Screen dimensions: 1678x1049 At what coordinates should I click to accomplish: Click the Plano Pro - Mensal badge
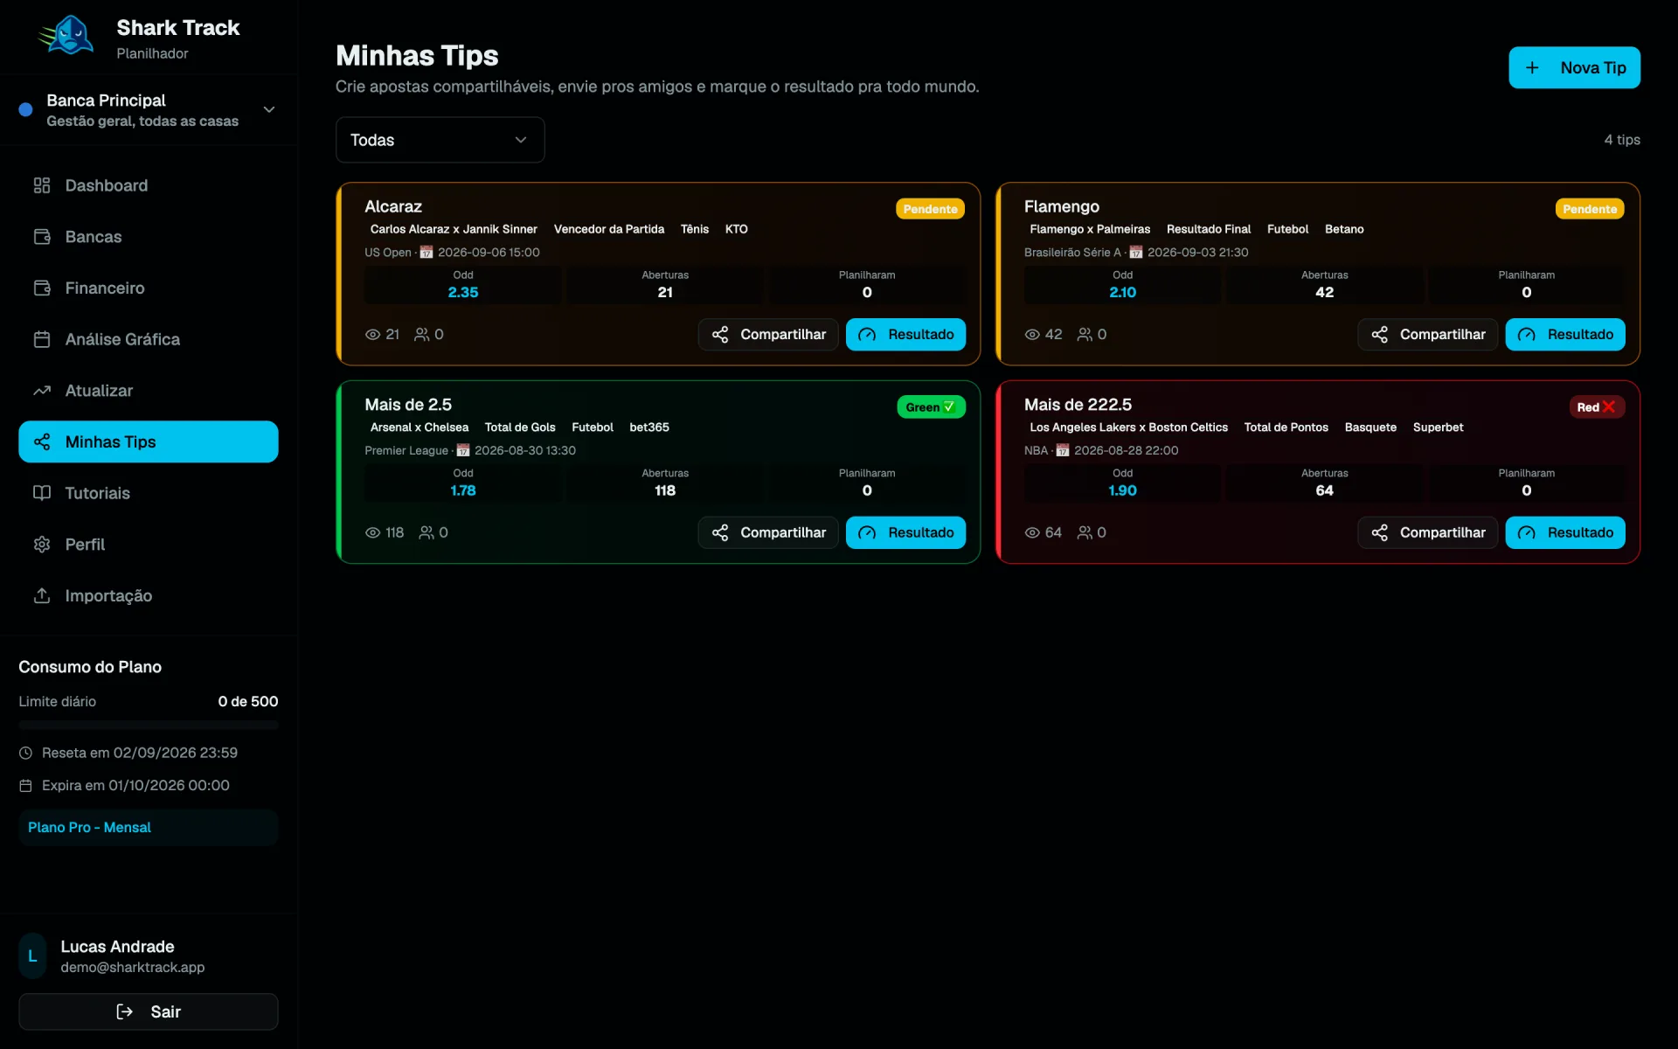[148, 827]
